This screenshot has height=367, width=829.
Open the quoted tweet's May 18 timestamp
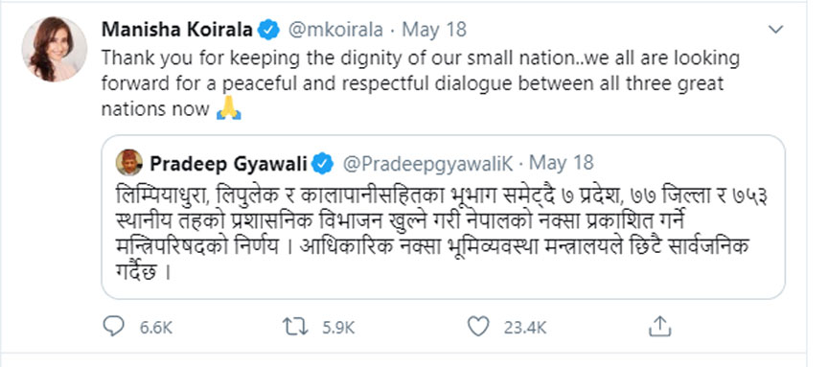(562, 163)
